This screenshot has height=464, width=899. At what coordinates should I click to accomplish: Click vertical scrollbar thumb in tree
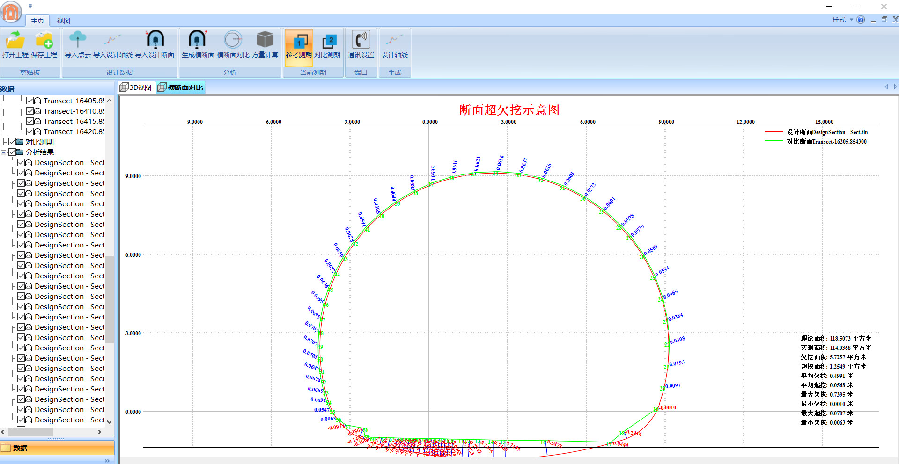click(109, 299)
